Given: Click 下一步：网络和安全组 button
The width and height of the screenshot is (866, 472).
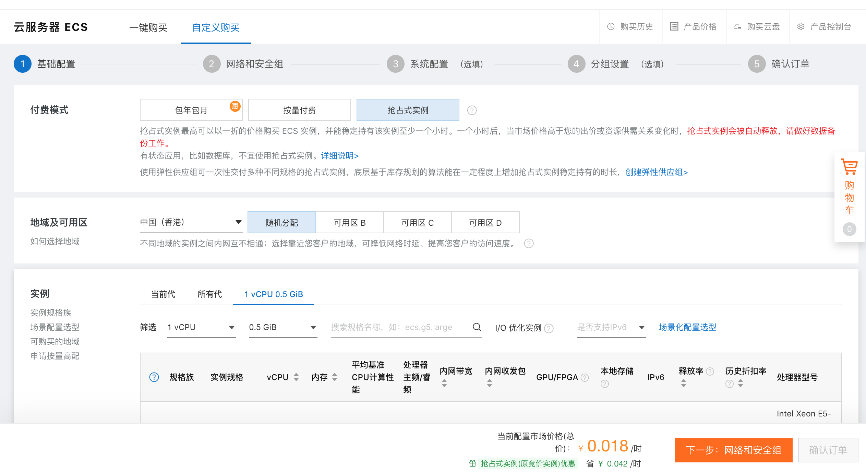Looking at the screenshot, I should tap(733, 450).
